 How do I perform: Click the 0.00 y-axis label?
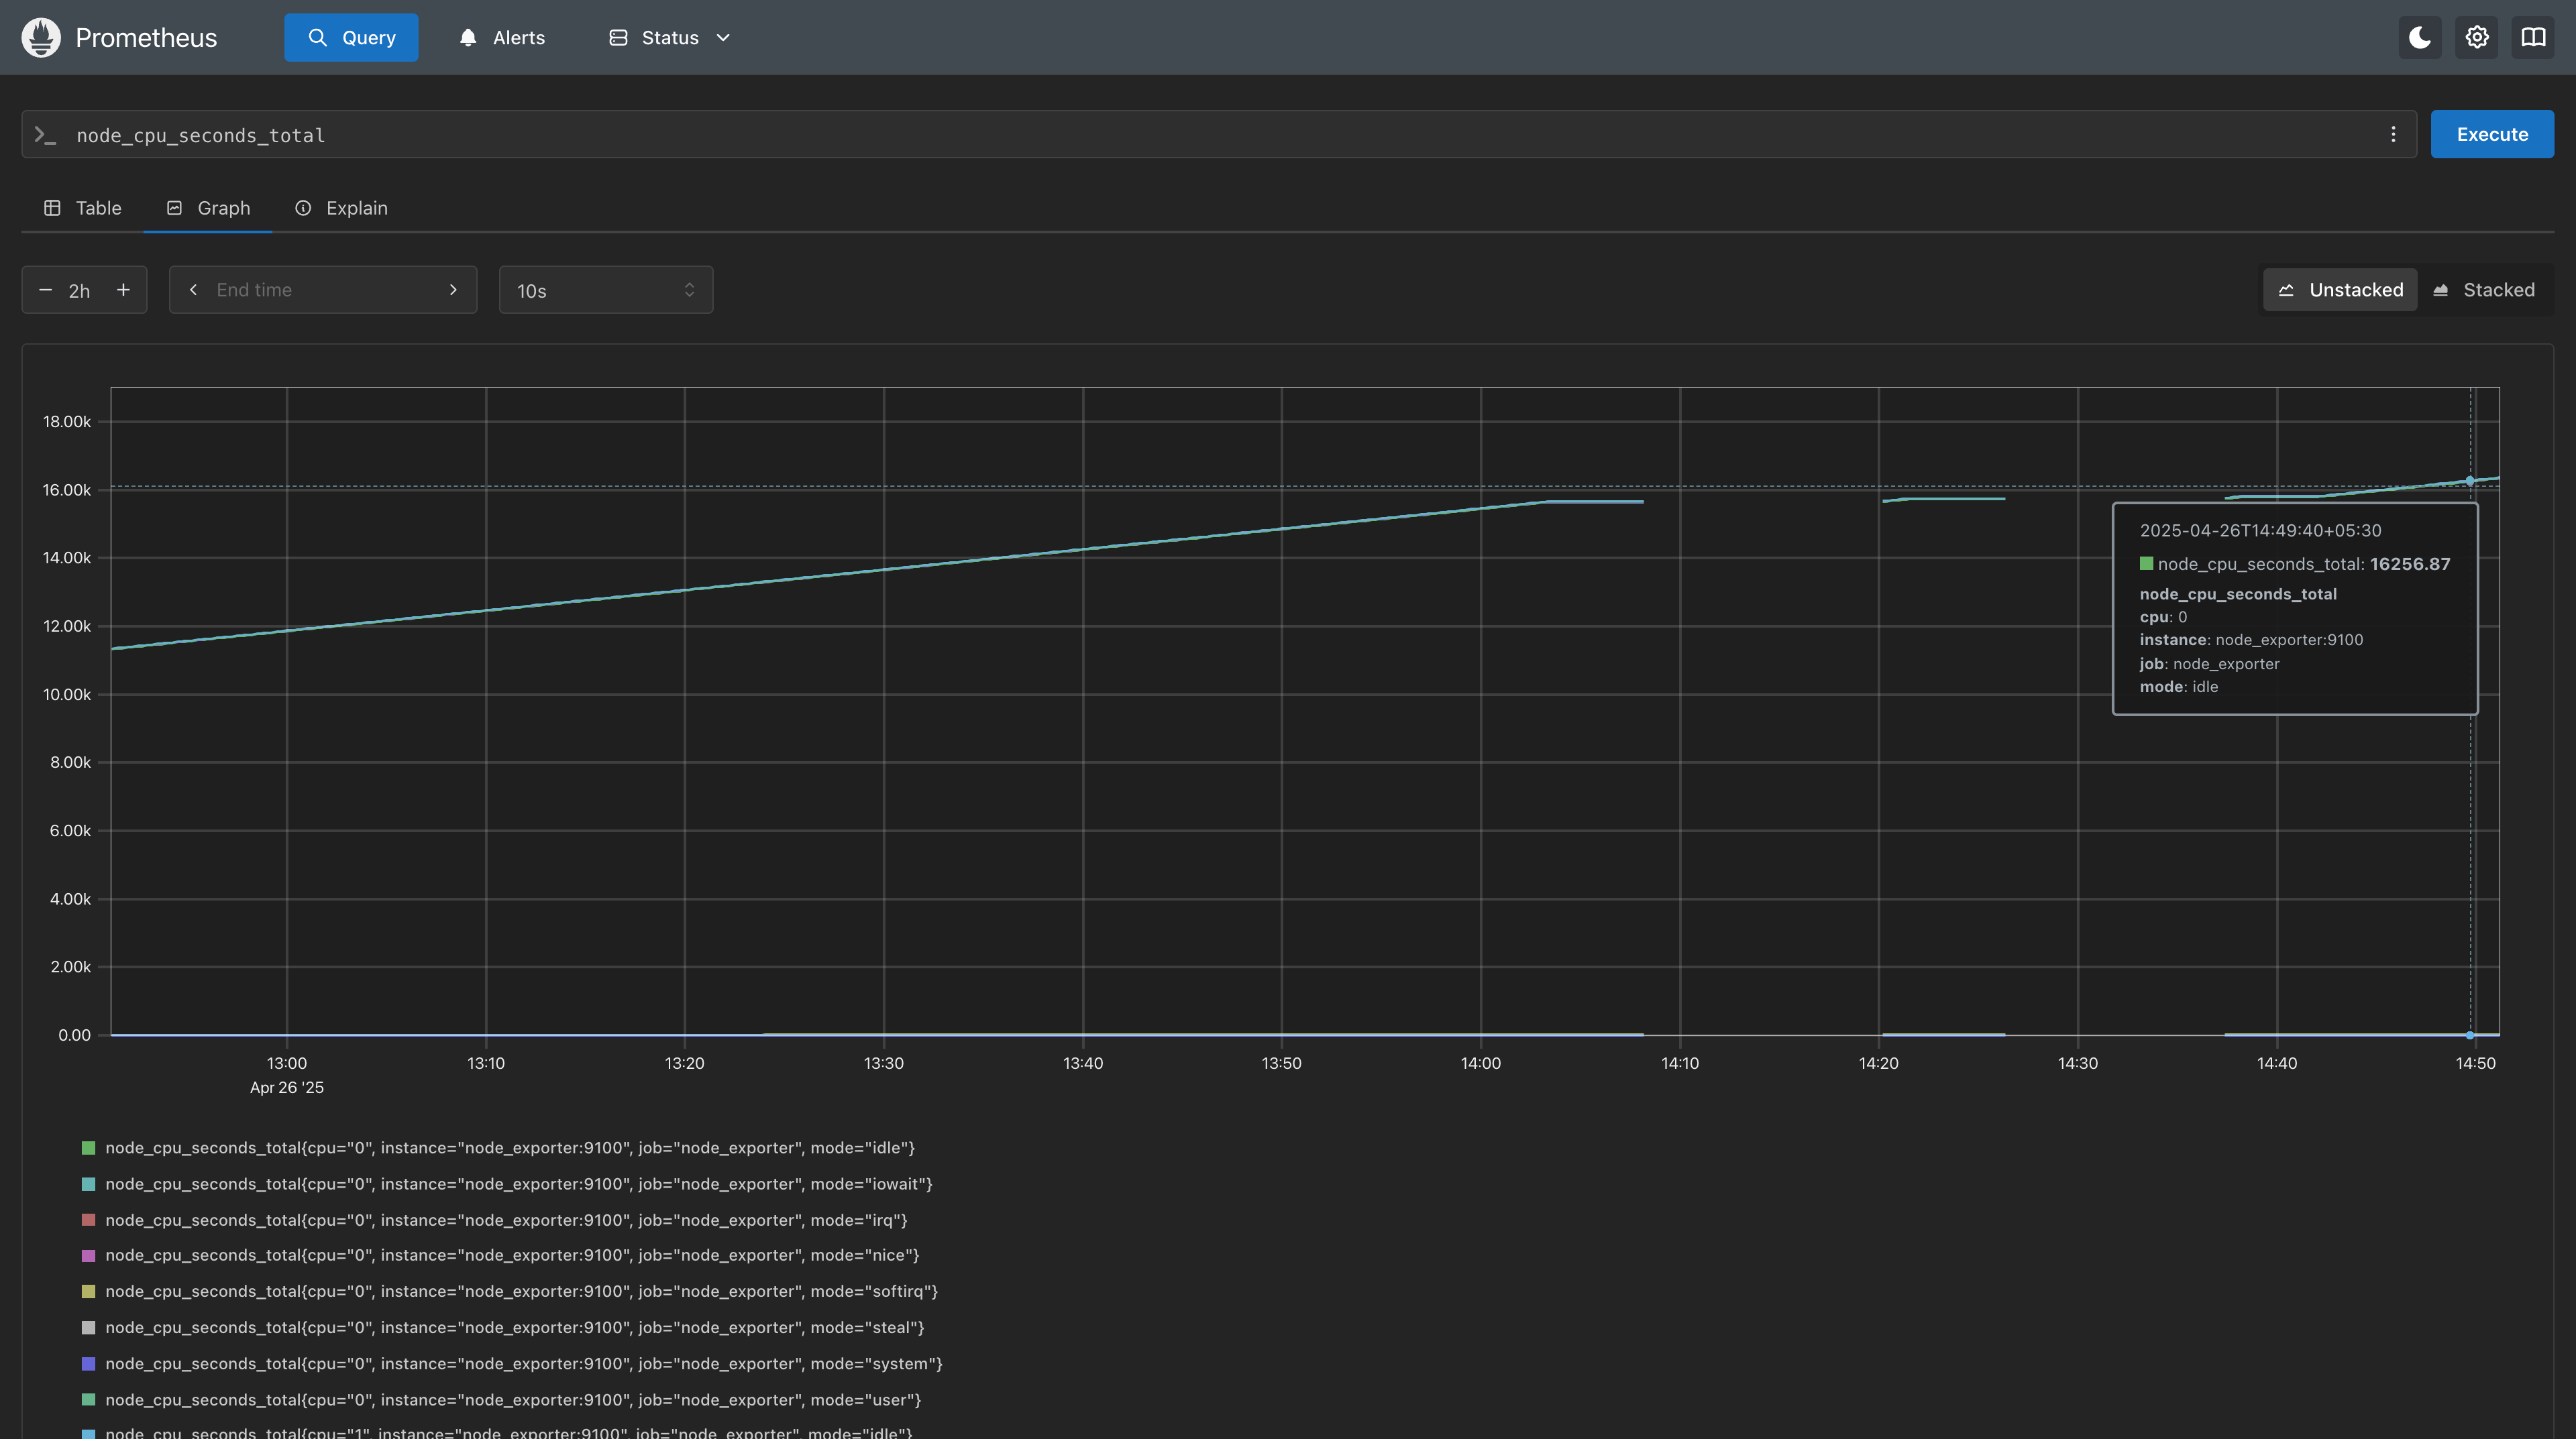(x=74, y=1035)
